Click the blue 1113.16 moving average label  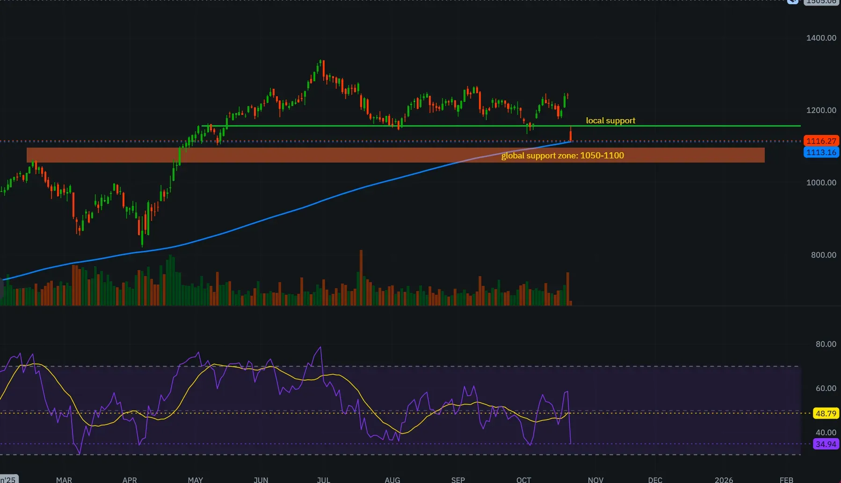(x=821, y=152)
